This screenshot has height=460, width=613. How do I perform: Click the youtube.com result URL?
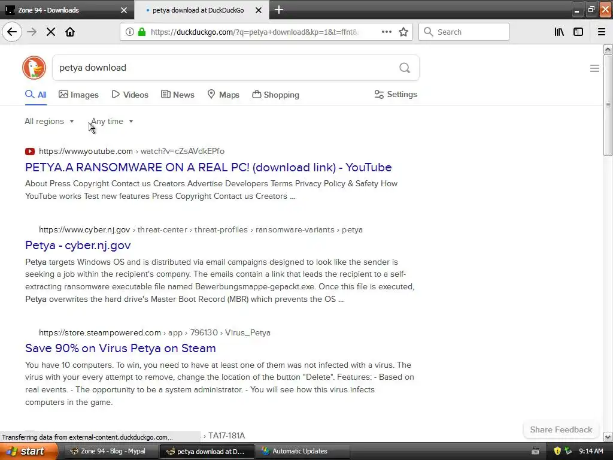click(x=132, y=151)
